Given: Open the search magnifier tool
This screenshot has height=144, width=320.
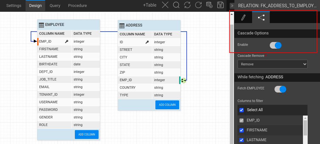Looking at the screenshot, I should click(176, 5).
